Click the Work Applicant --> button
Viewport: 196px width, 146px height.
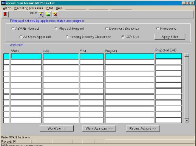(x=99, y=128)
